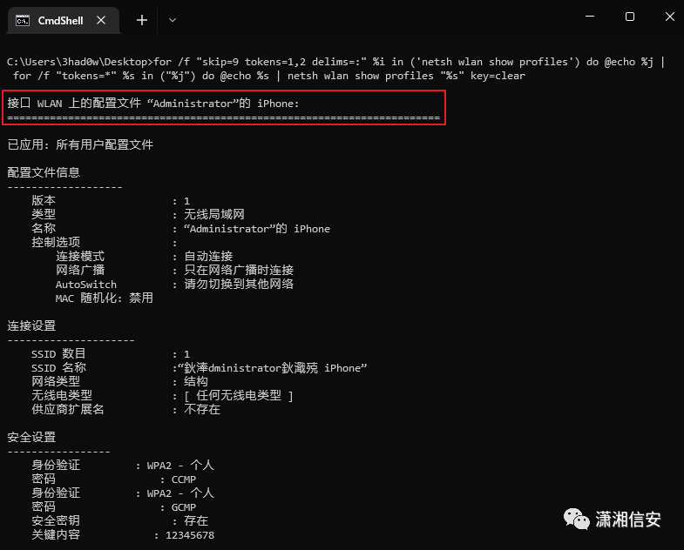The width and height of the screenshot is (684, 550).
Task: Click the CCMP cipher value
Action: (x=184, y=480)
